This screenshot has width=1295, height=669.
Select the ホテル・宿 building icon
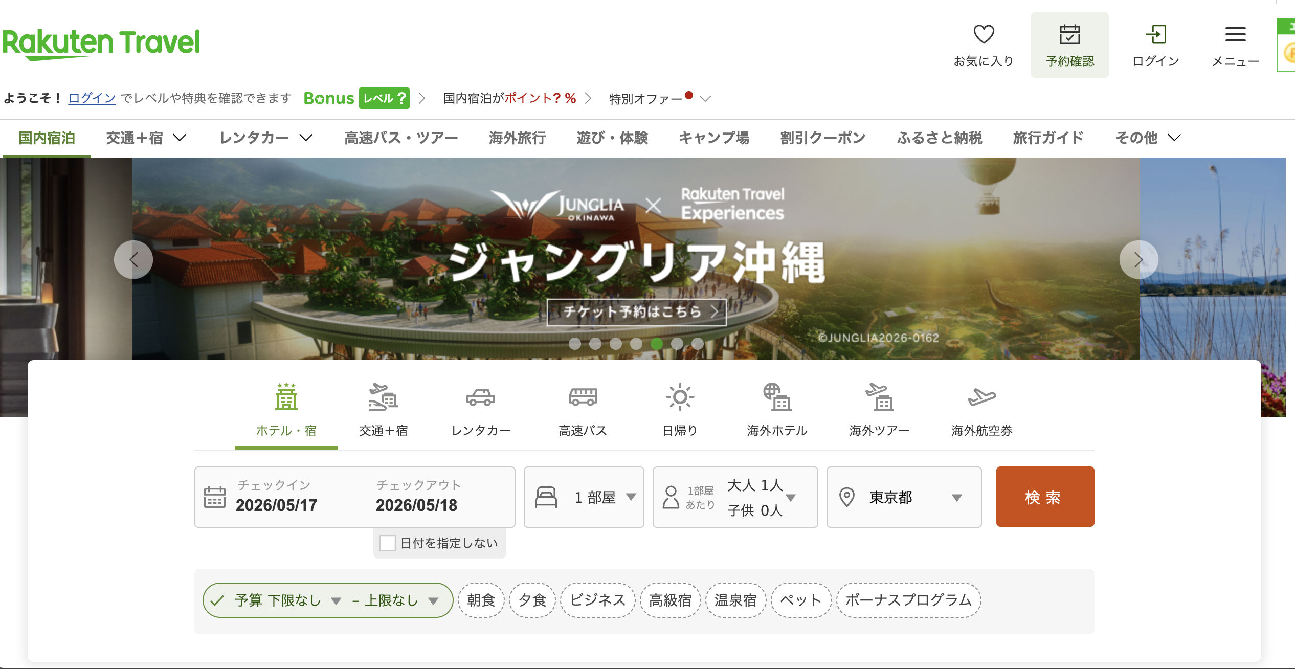(286, 396)
